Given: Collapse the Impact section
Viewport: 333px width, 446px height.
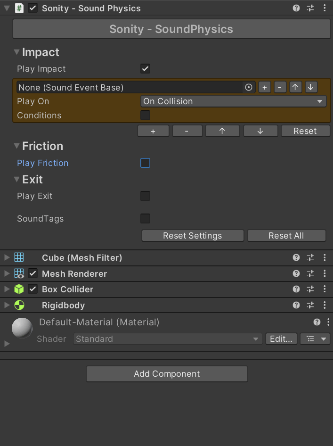Looking at the screenshot, I should [17, 52].
